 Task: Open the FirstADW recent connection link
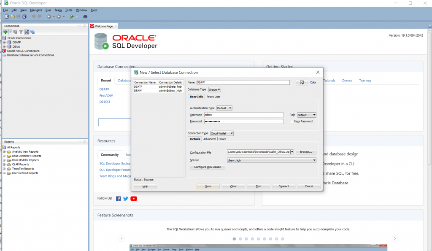click(106, 96)
